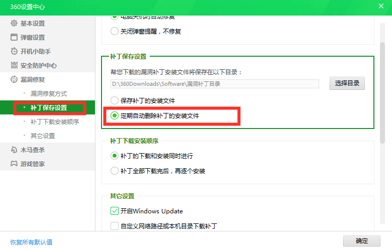Close the 360设置中心 window
Viewport: 392px width, 251px height.
tap(381, 6)
